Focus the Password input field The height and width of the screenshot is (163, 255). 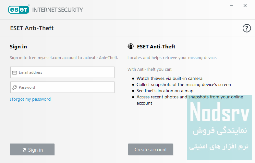tap(65, 87)
